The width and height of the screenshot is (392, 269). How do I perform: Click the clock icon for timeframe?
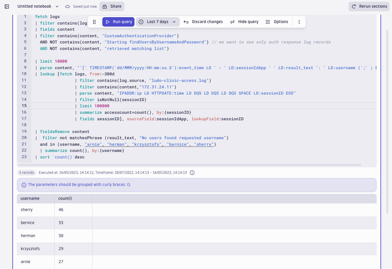pos(141,22)
